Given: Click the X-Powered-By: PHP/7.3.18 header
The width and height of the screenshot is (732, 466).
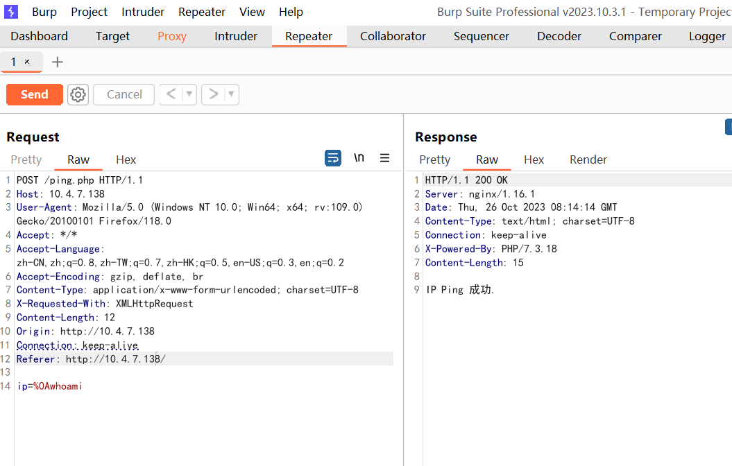Looking at the screenshot, I should point(491,249).
